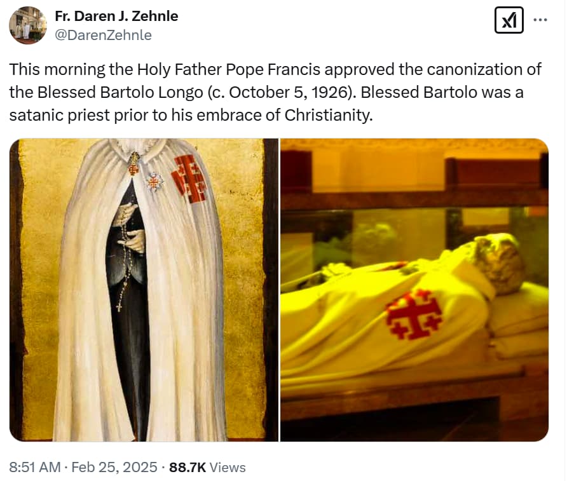Click the Feb 25, 2025 date
This screenshot has width=567, height=481.
114,467
